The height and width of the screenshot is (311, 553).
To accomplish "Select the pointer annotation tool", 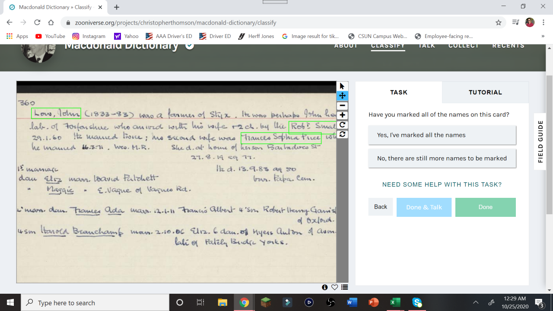I will (x=342, y=86).
